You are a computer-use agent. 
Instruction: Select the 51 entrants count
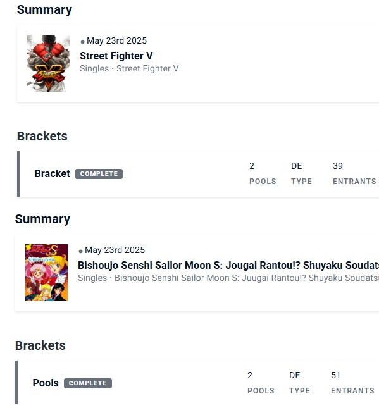(335, 375)
